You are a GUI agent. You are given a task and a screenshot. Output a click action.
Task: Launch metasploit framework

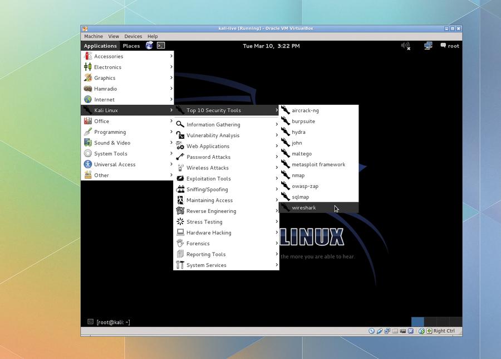click(318, 164)
